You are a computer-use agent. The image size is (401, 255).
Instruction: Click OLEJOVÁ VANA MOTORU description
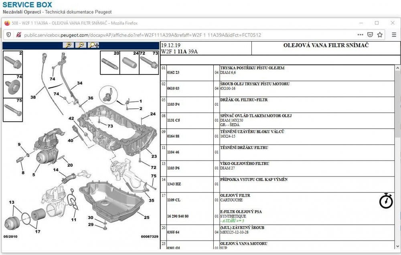[243, 243]
